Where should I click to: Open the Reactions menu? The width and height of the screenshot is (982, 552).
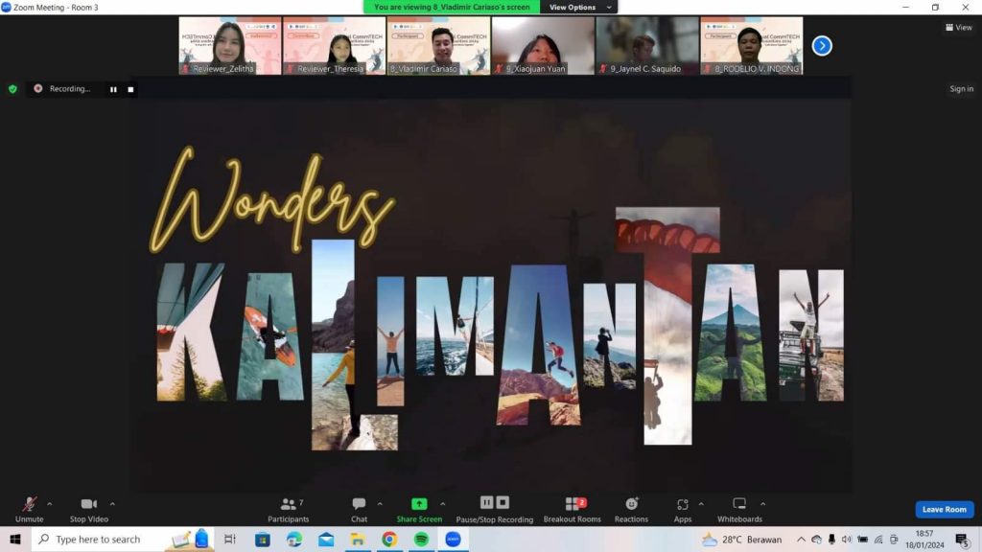[631, 510]
